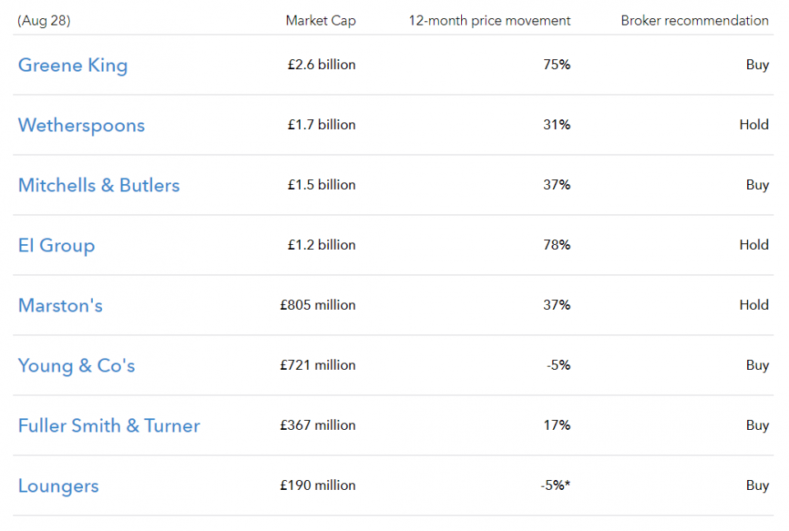Image resolution: width=789 pixels, height=531 pixels.
Task: Open the EI Group link
Action: click(57, 246)
